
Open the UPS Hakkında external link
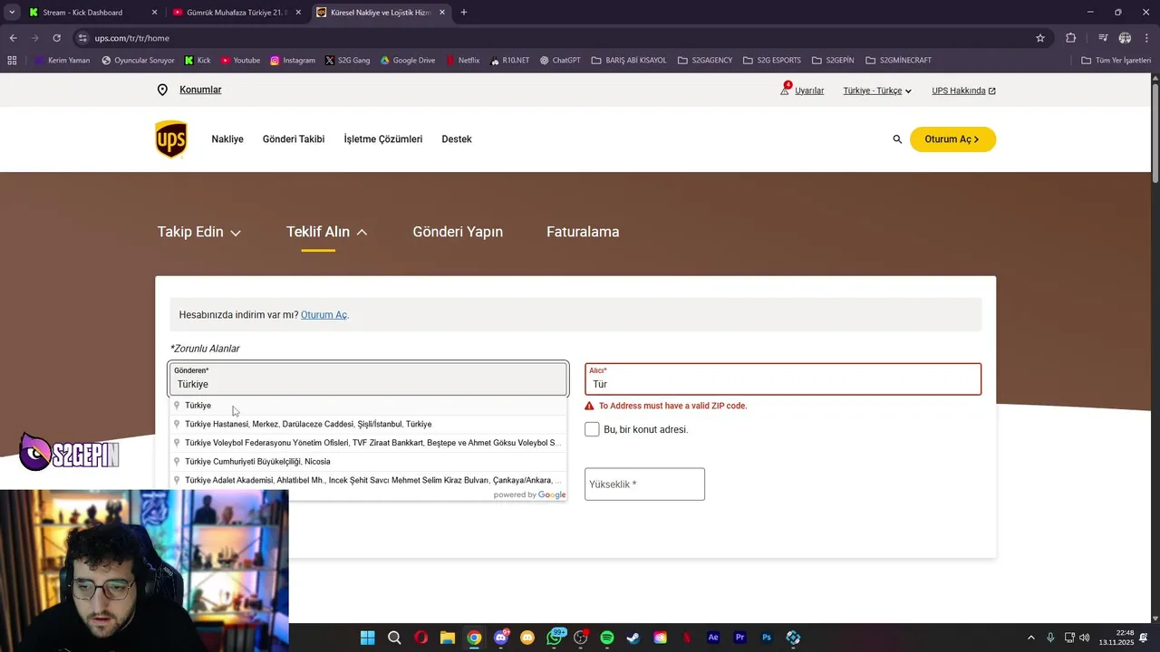(x=963, y=91)
